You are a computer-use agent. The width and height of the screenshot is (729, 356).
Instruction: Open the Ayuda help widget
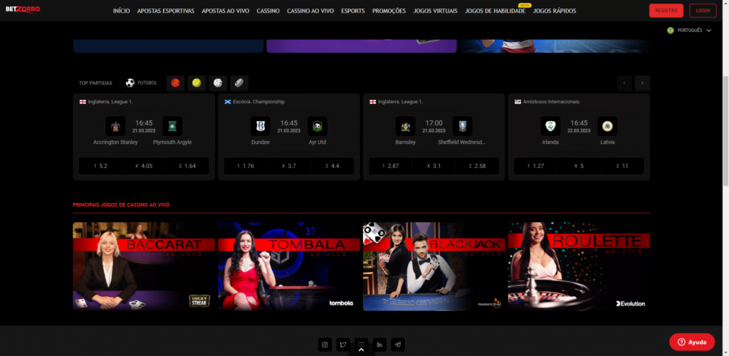[692, 342]
